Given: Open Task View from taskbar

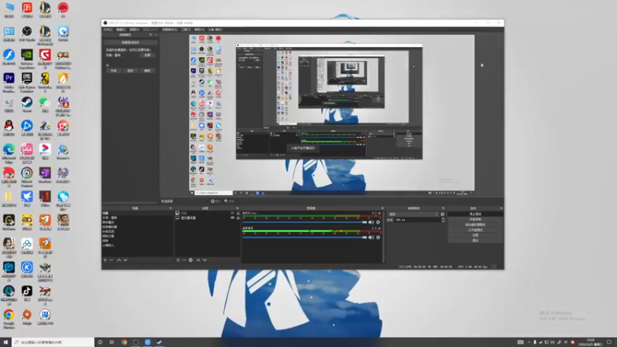Looking at the screenshot, I should [x=112, y=342].
